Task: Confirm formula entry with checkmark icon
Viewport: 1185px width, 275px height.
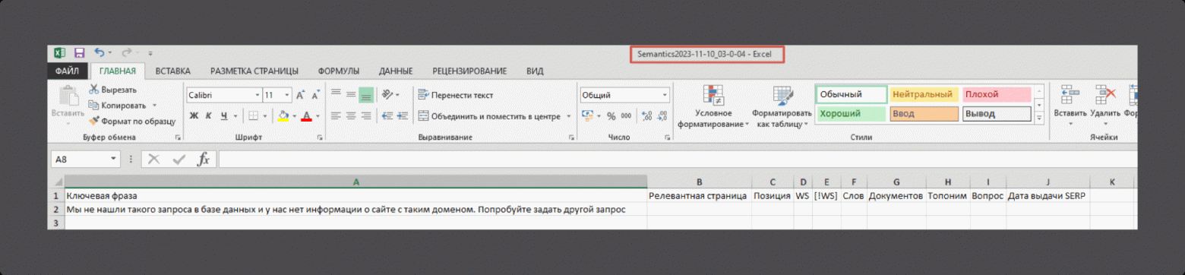Action: tap(179, 159)
